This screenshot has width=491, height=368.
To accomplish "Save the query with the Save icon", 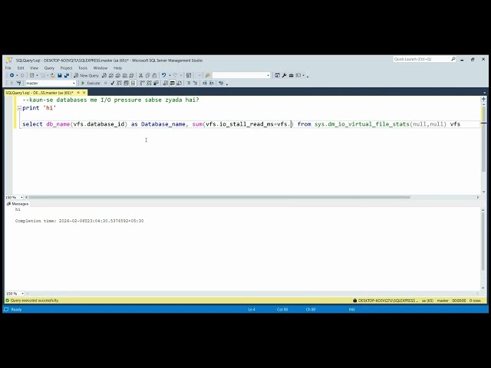I will click(x=60, y=75).
